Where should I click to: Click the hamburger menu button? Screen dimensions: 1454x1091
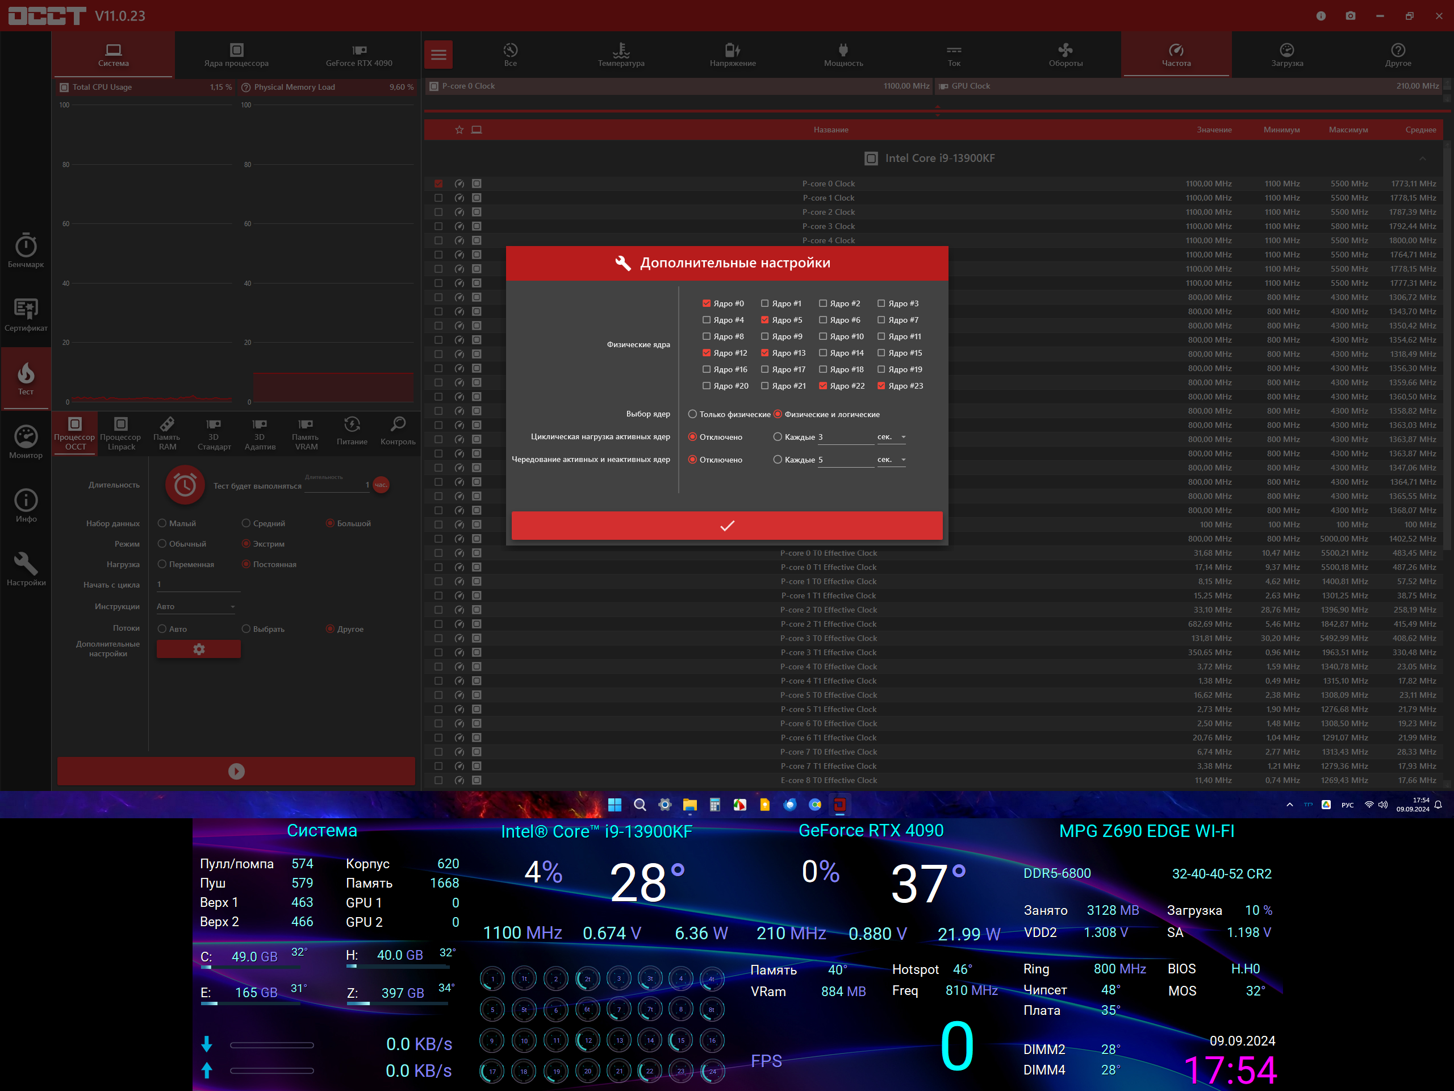(438, 55)
